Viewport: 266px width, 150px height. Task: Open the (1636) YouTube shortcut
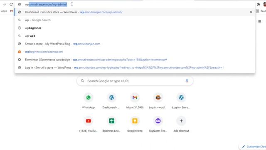point(89,124)
